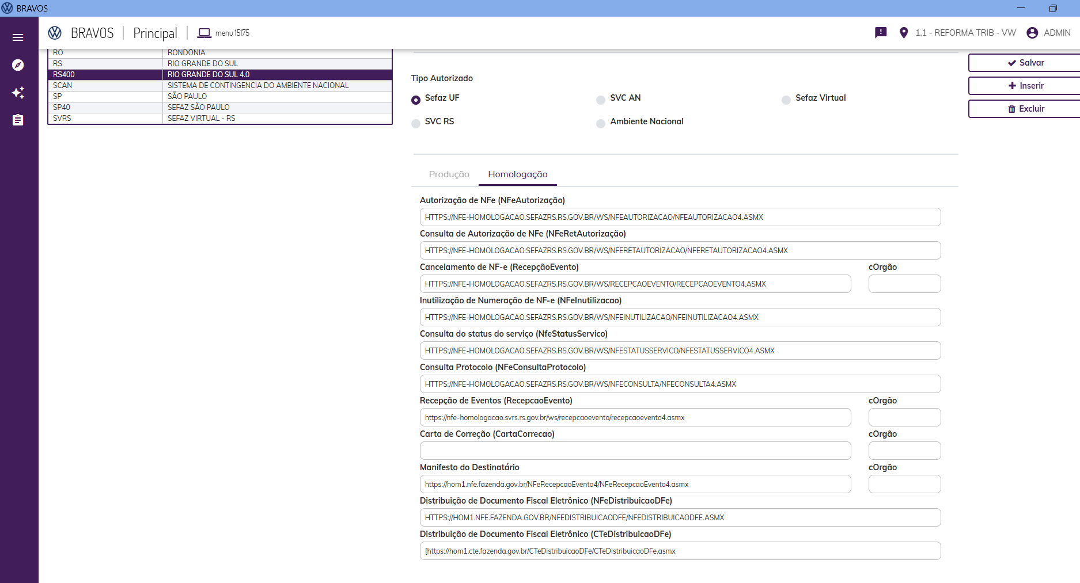Image resolution: width=1080 pixels, height=583 pixels.
Task: Select the SVC AN radio option
Action: point(601,100)
